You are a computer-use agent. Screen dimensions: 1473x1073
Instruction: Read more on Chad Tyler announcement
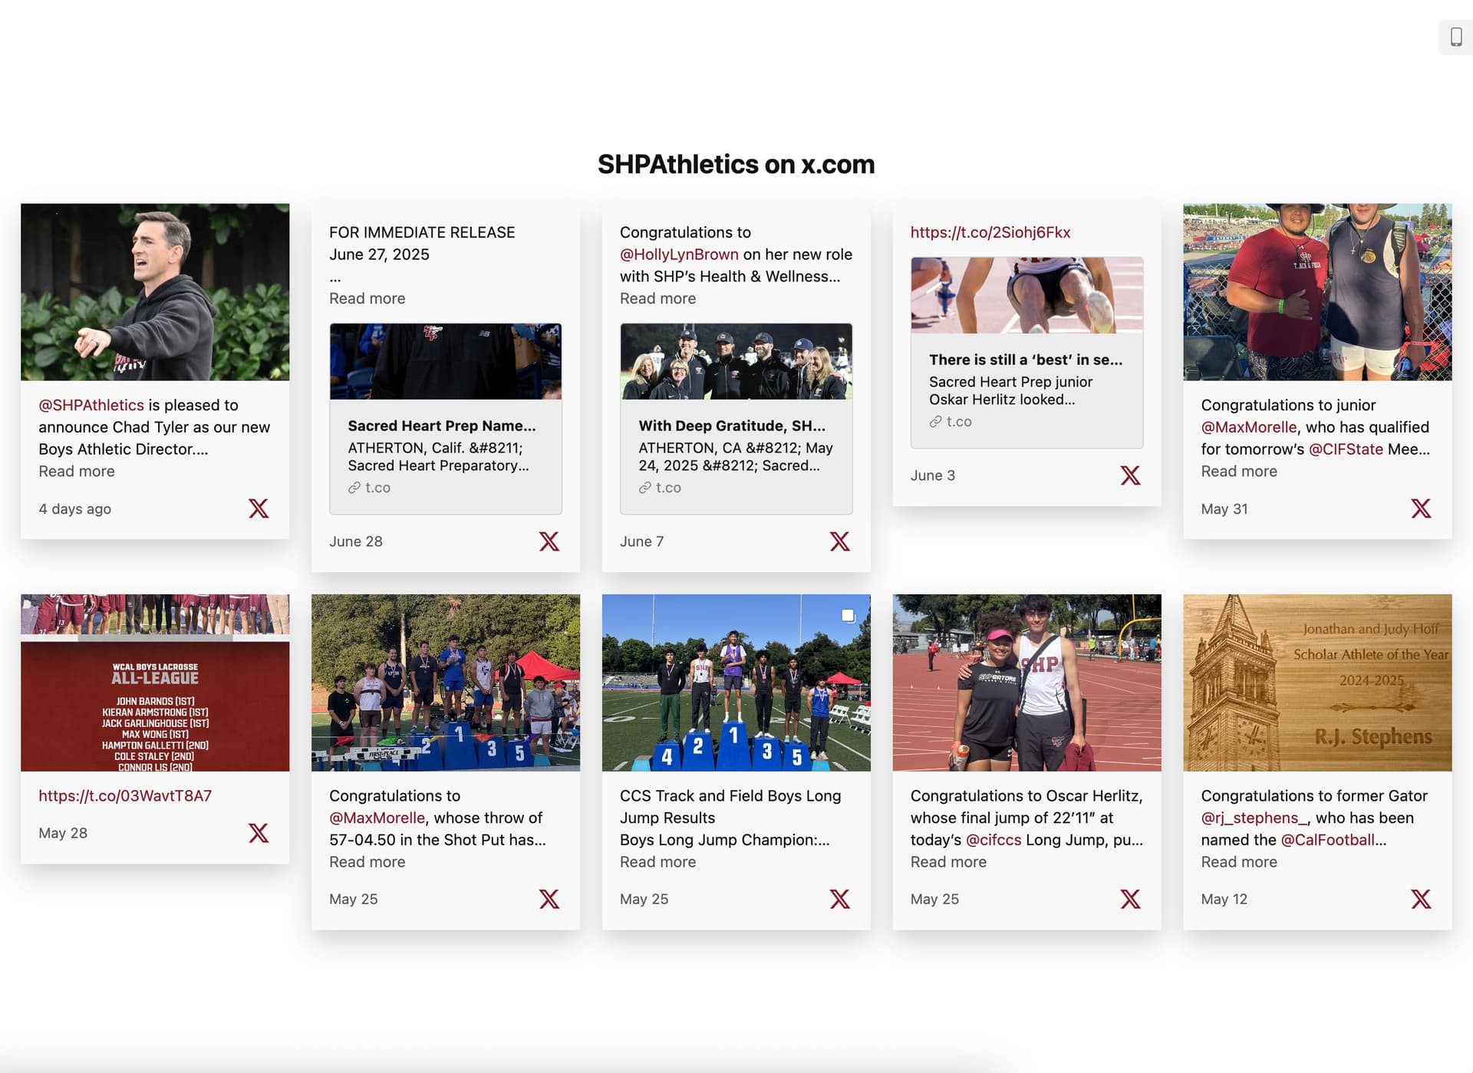coord(77,471)
